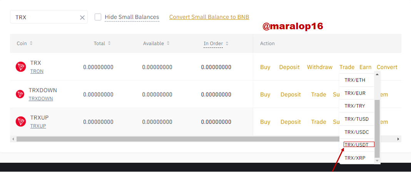Click the TRX search input field
This screenshot has width=411, height=172.
point(49,17)
